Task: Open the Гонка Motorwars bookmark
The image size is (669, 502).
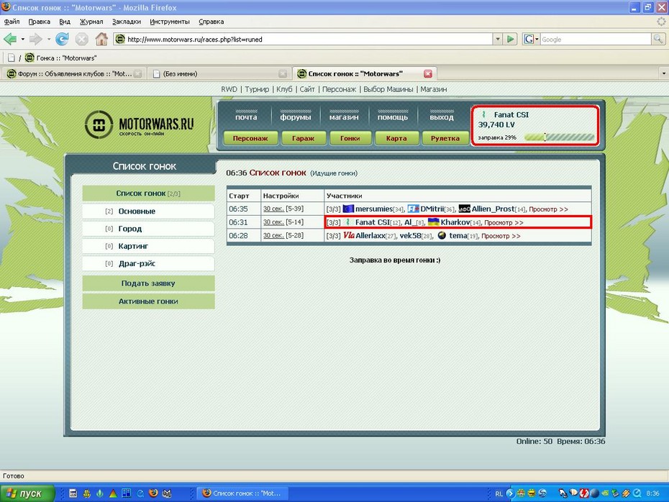Action: click(61, 58)
